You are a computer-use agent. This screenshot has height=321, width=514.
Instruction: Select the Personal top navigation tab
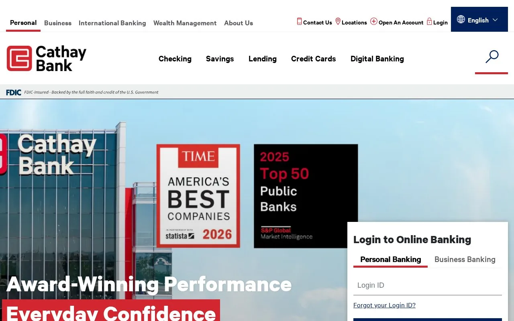[x=23, y=23]
